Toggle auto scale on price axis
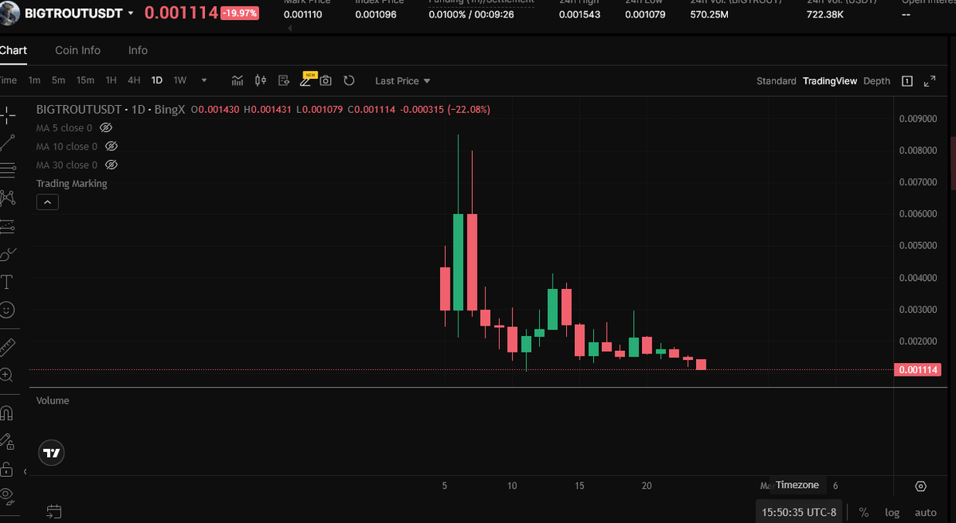The height and width of the screenshot is (523, 956). coord(926,513)
